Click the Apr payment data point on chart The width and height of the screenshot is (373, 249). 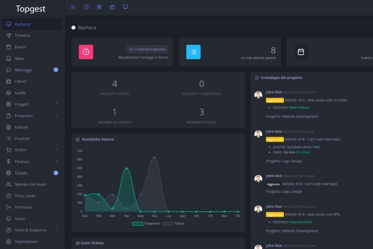(126, 168)
